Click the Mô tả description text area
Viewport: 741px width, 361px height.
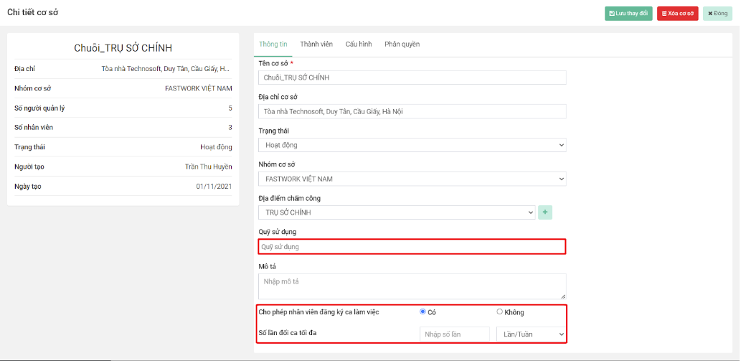tap(412, 286)
